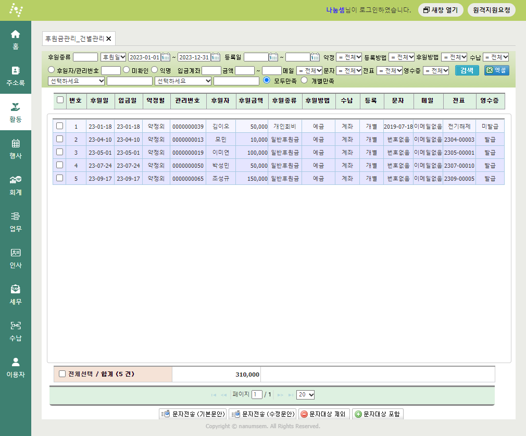Select 개별만족 radio button
The image size is (526, 436).
coord(304,80)
